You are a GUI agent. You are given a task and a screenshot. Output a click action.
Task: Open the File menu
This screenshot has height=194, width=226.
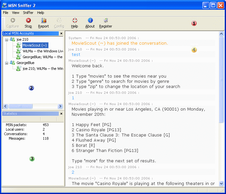click(5, 13)
